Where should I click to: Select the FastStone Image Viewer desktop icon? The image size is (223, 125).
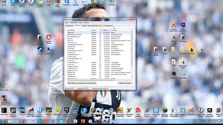174,27
